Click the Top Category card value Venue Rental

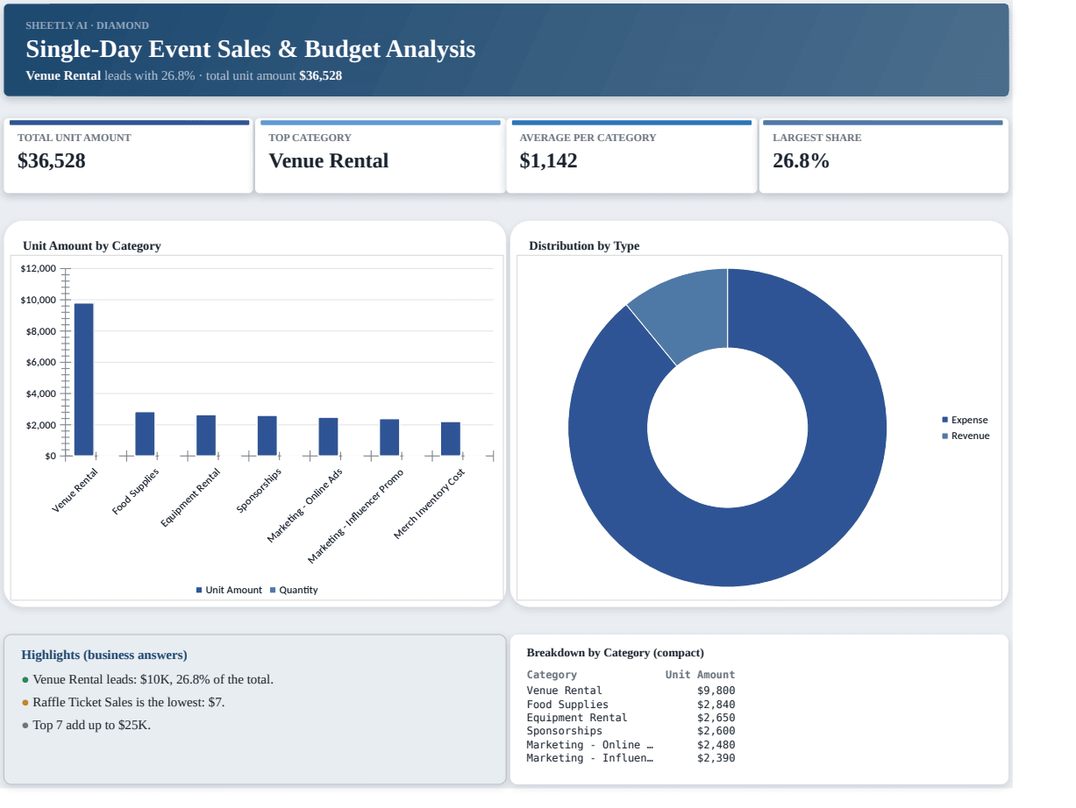(329, 160)
